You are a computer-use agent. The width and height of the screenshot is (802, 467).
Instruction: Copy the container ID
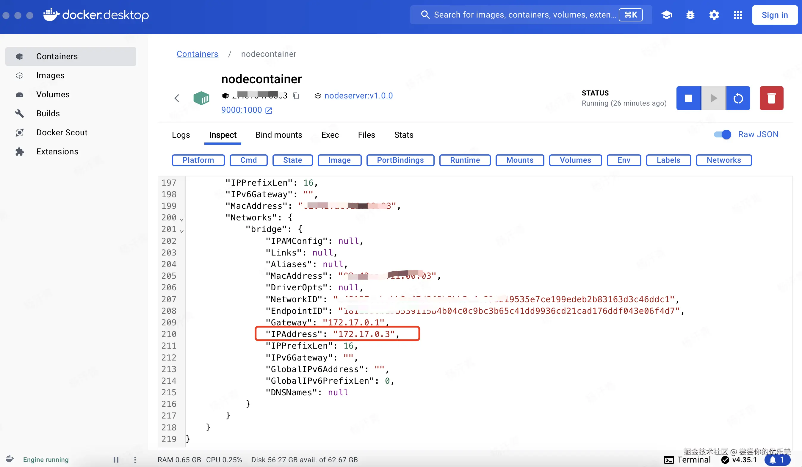[x=296, y=96]
